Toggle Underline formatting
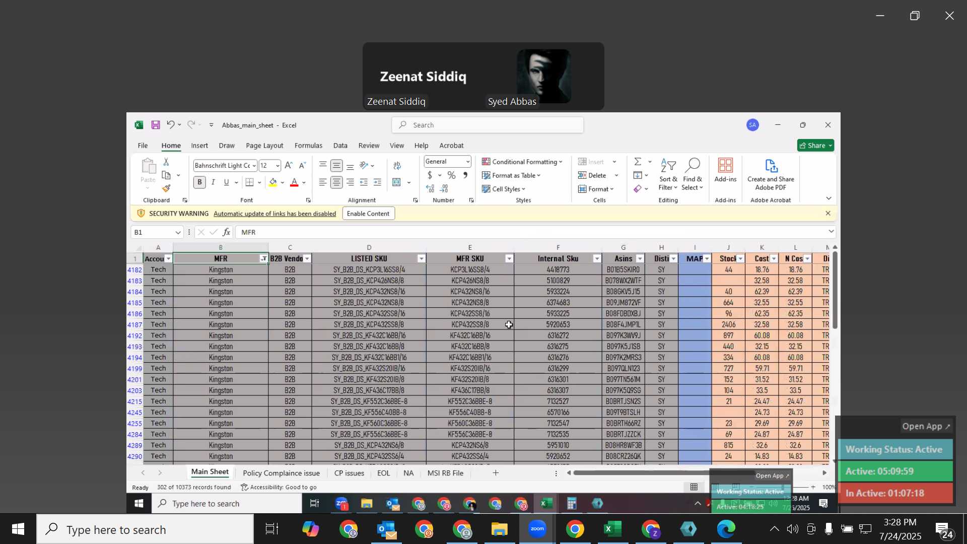 (227, 182)
